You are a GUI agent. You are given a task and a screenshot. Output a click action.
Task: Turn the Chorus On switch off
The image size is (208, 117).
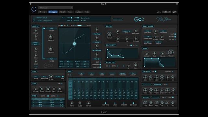(155, 71)
